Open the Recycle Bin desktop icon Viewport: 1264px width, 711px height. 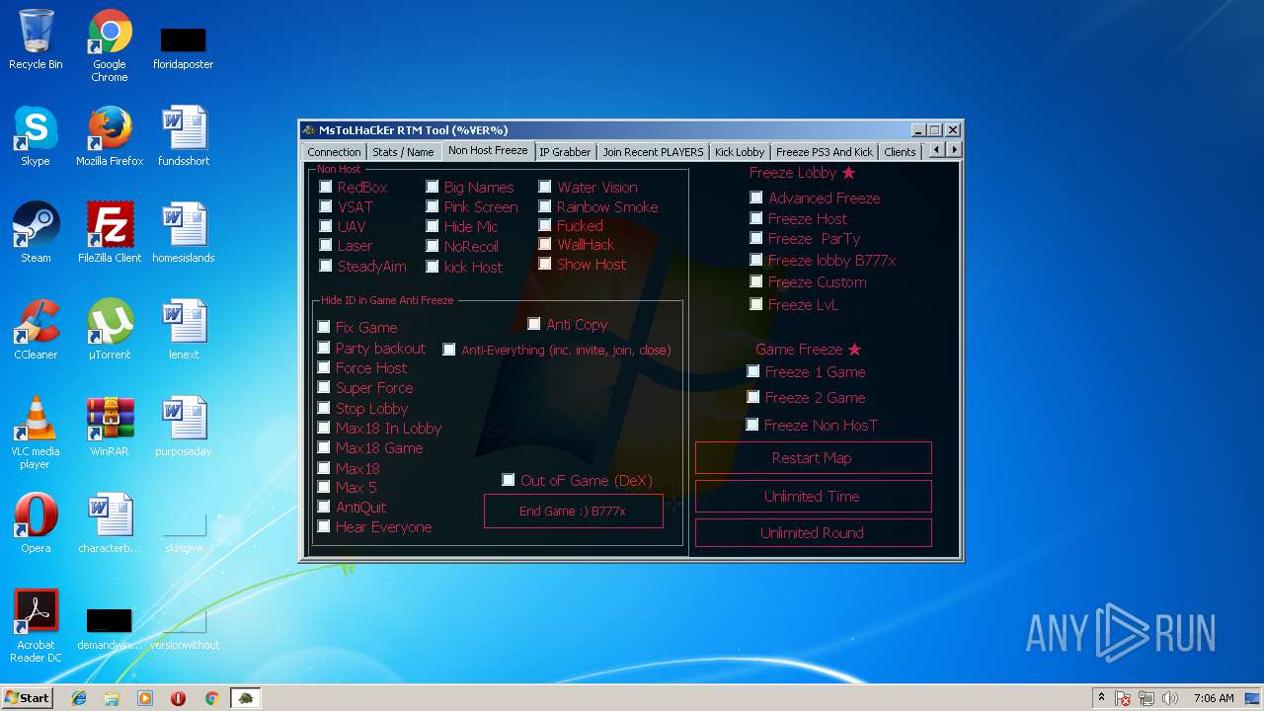point(36,39)
